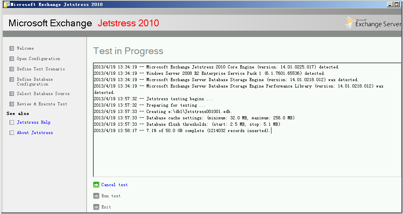Click the gray Exit arrow icon
The width and height of the screenshot is (403, 214).
click(96, 207)
